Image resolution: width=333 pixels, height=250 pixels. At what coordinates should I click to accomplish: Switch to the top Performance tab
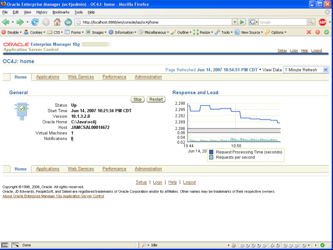click(x=114, y=77)
